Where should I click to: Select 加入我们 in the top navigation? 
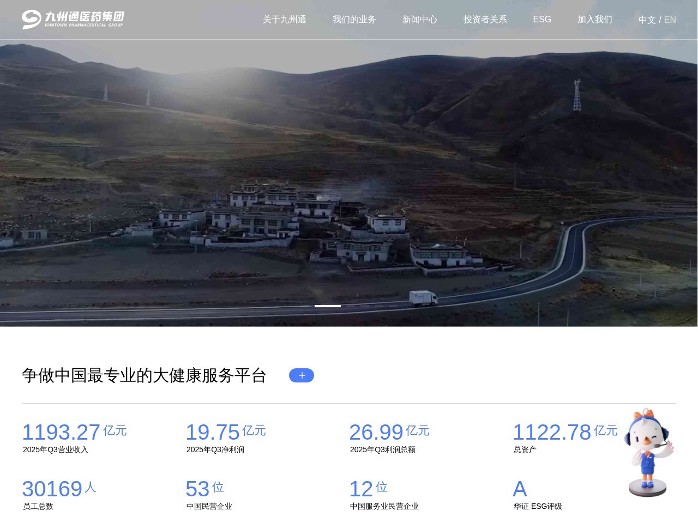[594, 20]
